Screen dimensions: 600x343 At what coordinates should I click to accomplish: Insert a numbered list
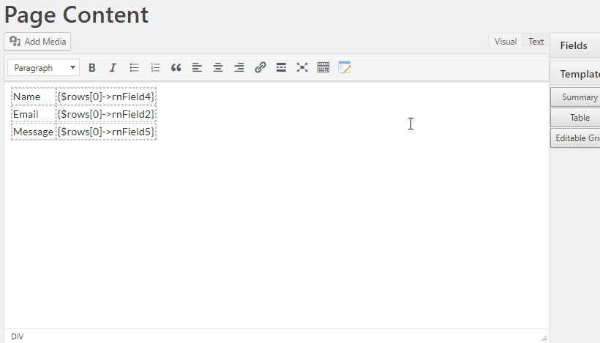tap(155, 68)
